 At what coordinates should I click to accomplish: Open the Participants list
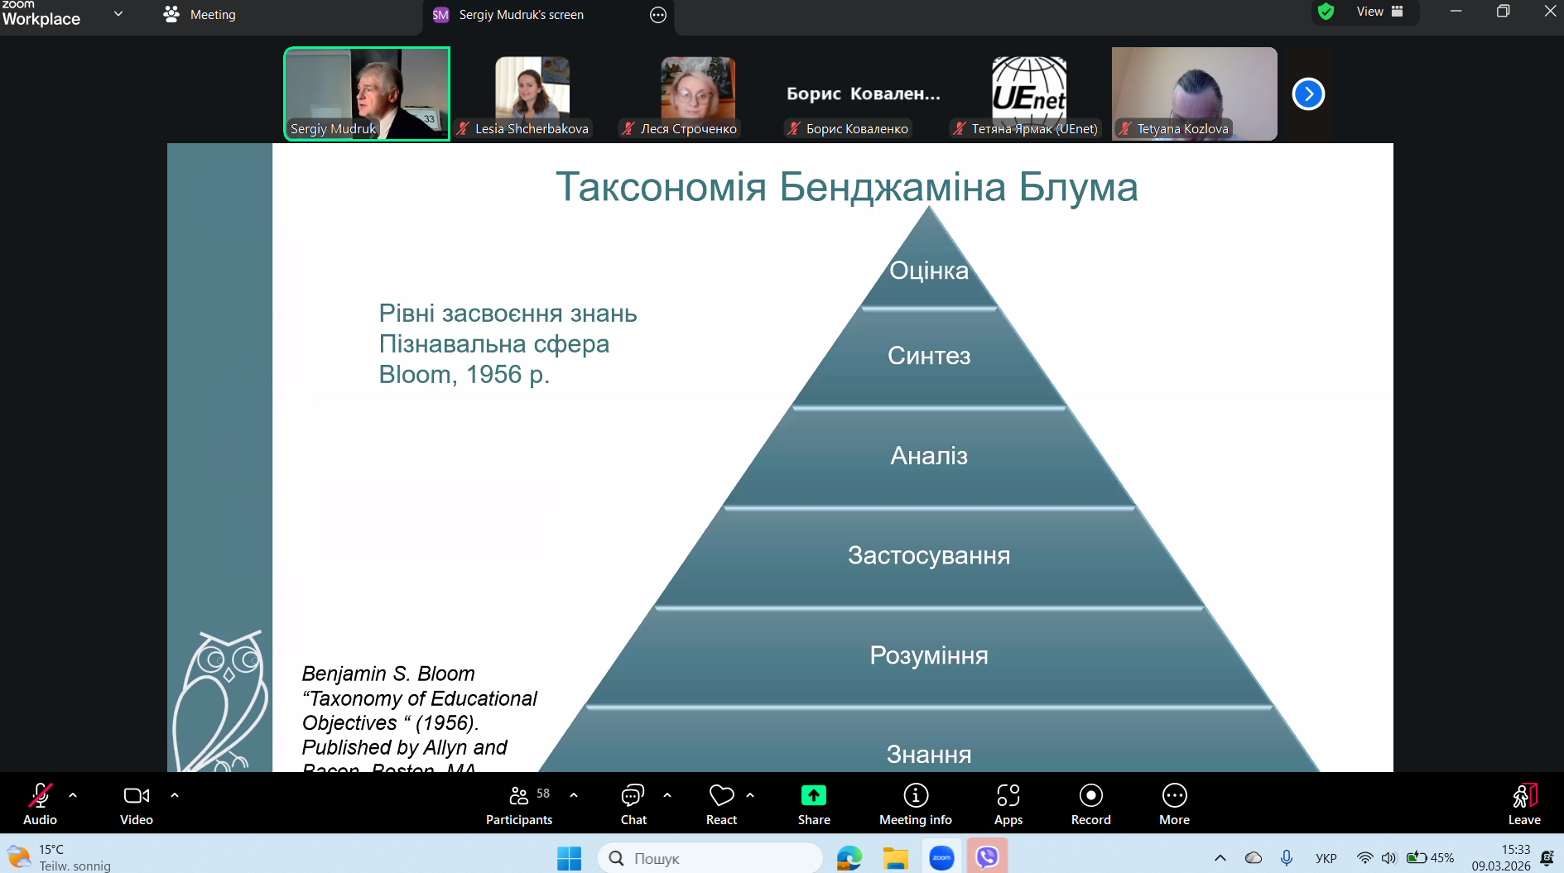(519, 804)
